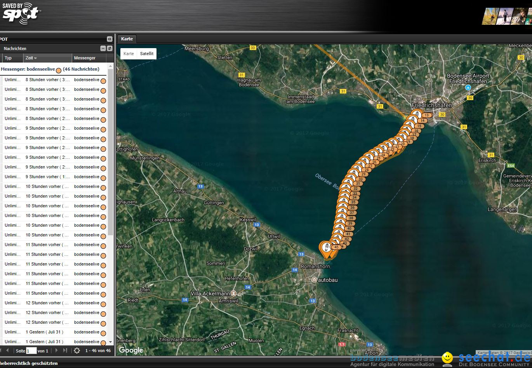Click the Langenargen label on the map

point(502,209)
